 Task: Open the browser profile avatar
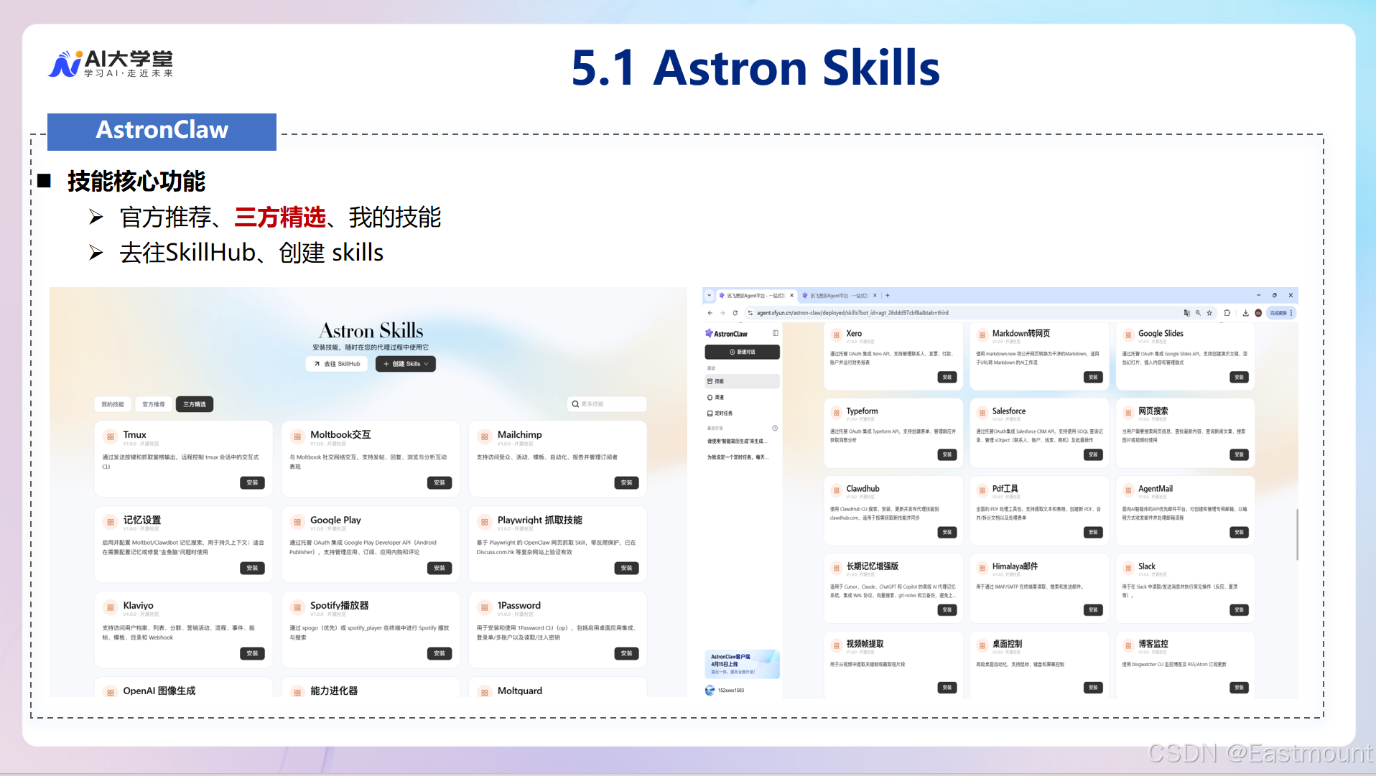(1258, 313)
